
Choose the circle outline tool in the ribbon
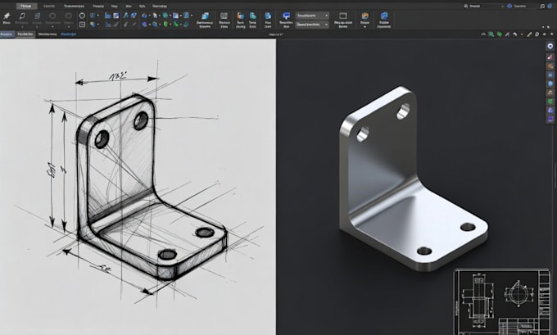pos(82,16)
